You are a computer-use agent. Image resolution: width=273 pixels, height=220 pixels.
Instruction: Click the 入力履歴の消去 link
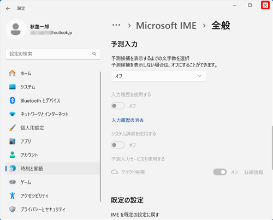click(x=128, y=120)
